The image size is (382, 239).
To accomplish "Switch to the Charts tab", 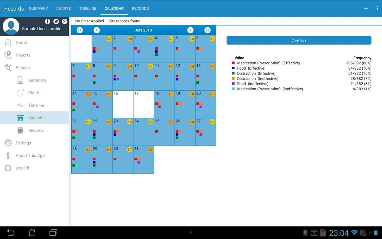I will pyautogui.click(x=63, y=8).
